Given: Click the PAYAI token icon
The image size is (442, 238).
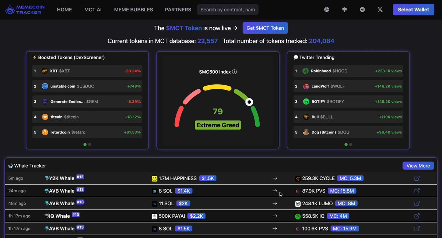Looking at the screenshot, I should tap(154, 216).
